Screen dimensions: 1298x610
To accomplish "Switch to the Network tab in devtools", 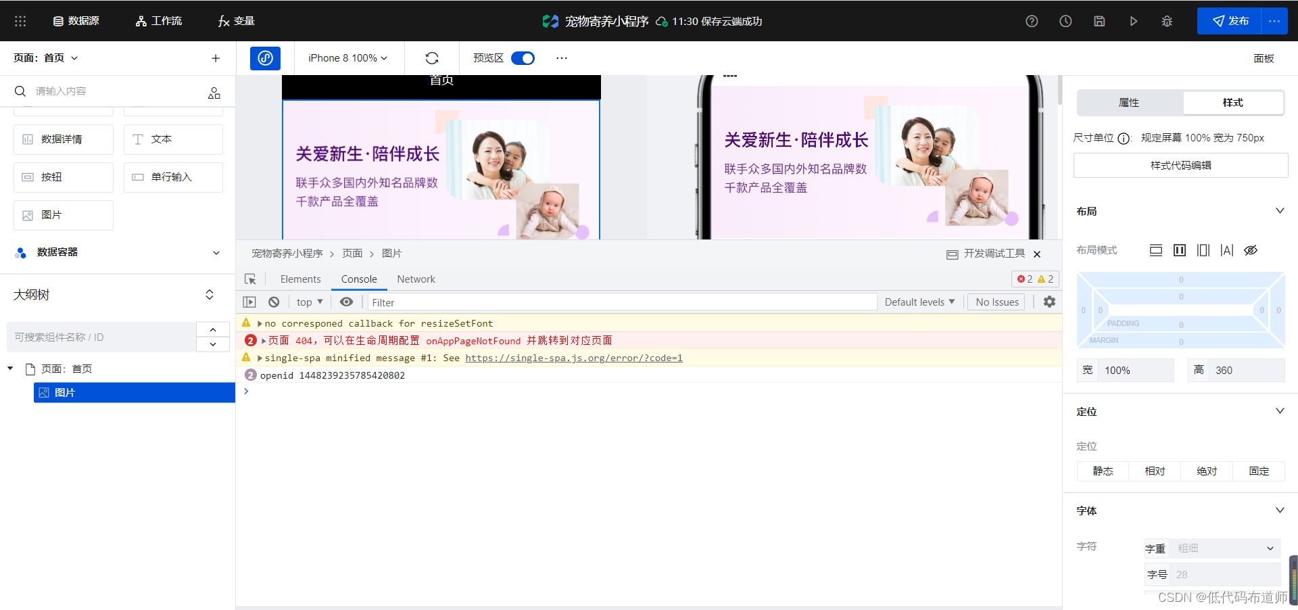I will tap(416, 279).
